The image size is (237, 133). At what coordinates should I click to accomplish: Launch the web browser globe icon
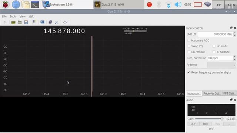16,4
